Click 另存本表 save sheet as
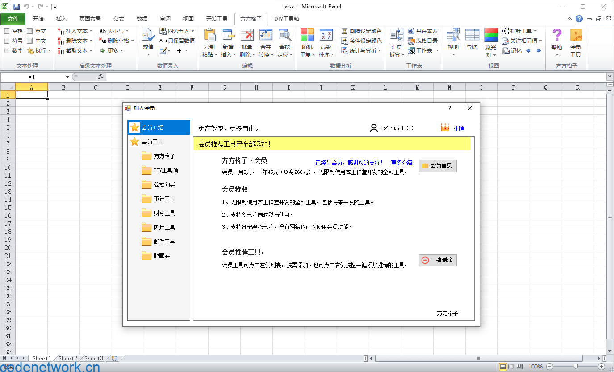This screenshot has width=614, height=372. [x=423, y=31]
